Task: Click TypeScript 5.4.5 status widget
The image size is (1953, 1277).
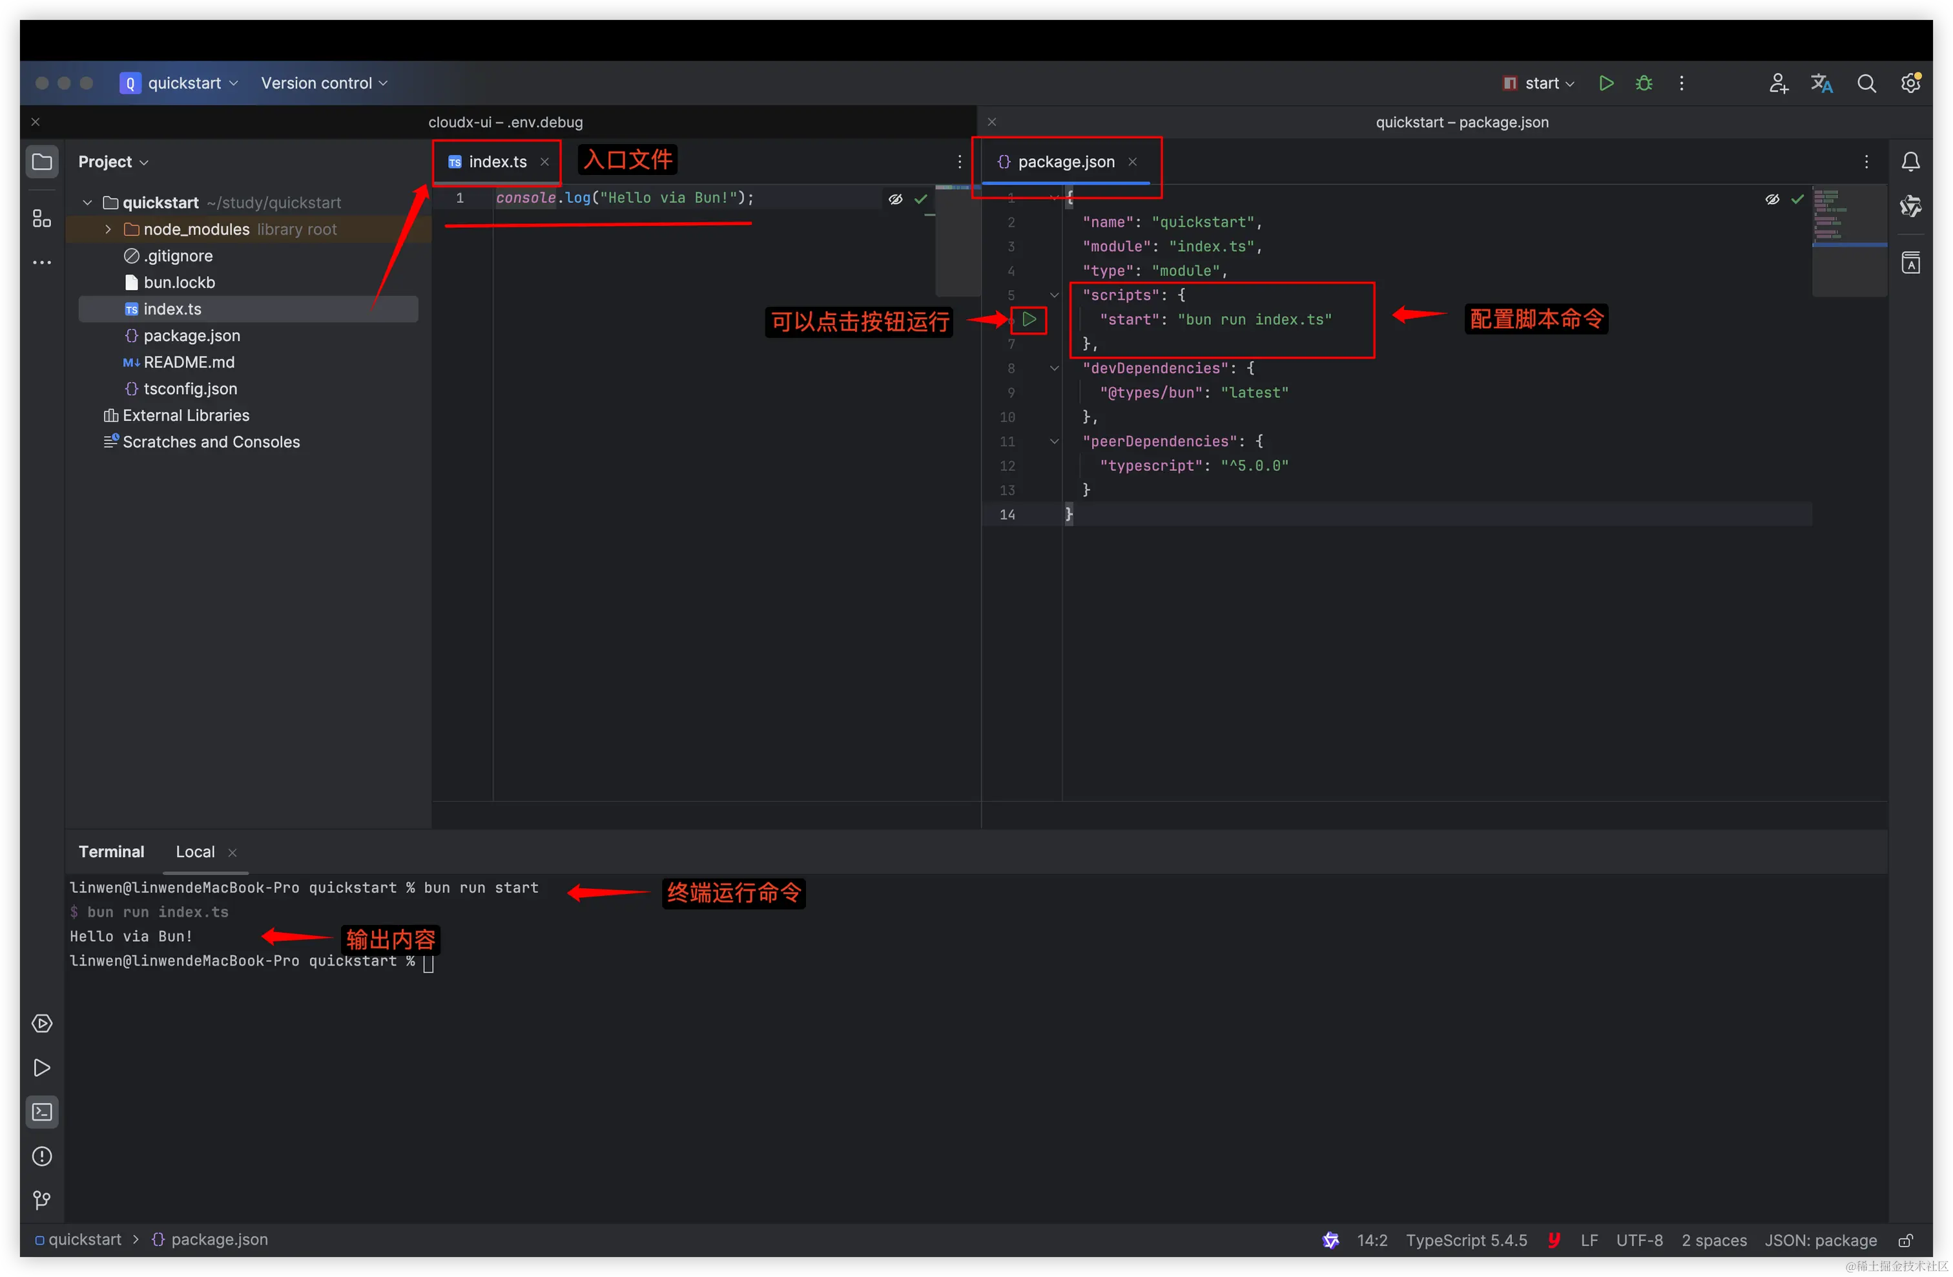Action: pyautogui.click(x=1467, y=1240)
